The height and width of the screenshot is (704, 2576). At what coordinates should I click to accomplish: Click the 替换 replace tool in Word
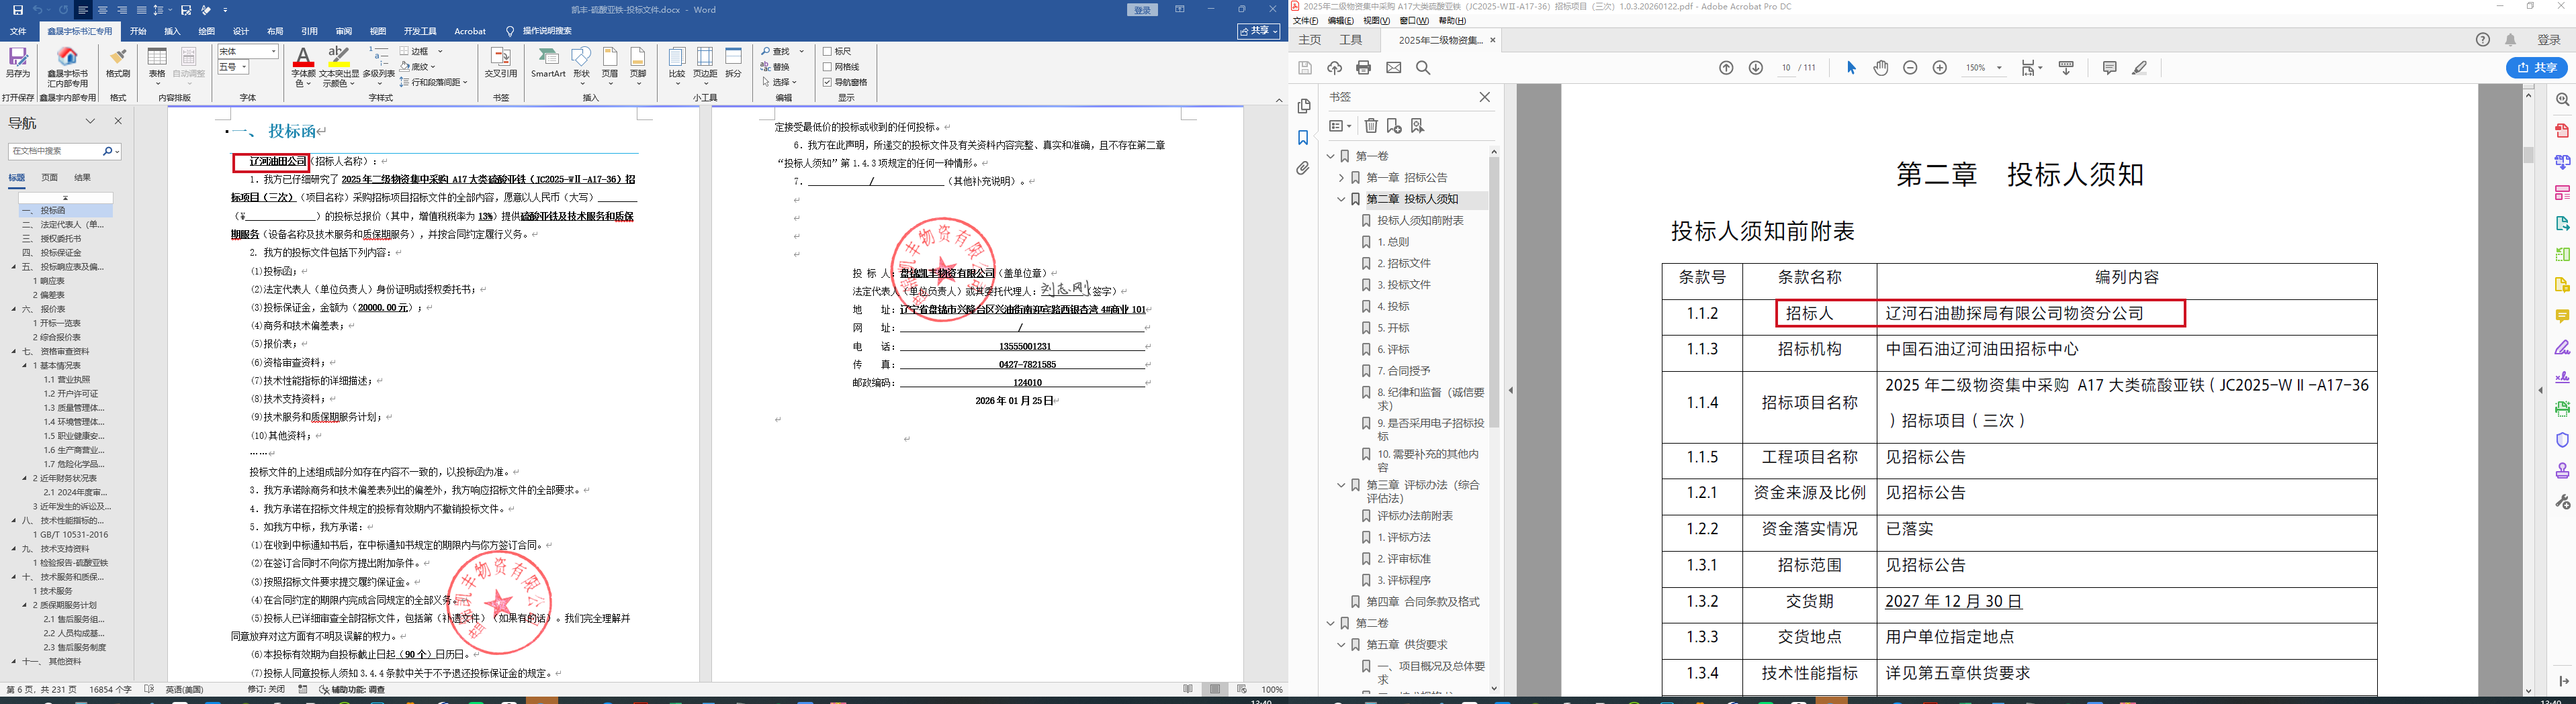[775, 67]
